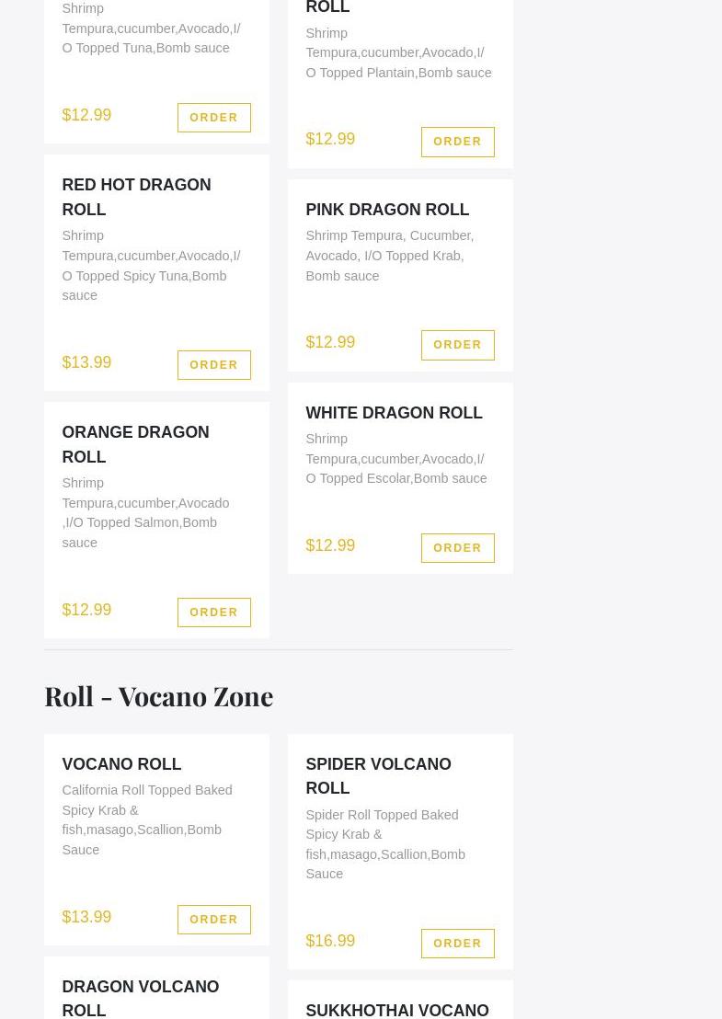Screen dimensions: 722x1019
Task: Order the Red Hot Dragon Roll
Action: point(213,365)
